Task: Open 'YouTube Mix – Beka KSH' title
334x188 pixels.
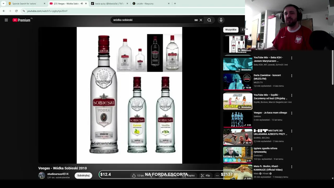Action: [x=268, y=59]
